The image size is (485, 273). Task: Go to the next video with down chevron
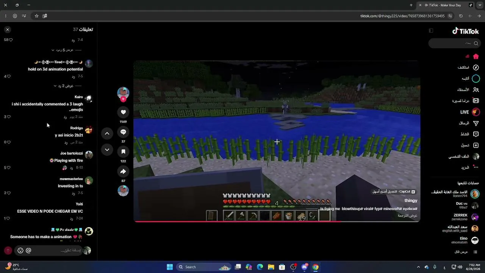[x=107, y=150]
